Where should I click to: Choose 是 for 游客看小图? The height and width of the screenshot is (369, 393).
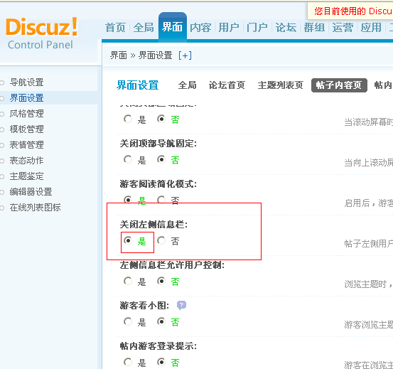[128, 321]
